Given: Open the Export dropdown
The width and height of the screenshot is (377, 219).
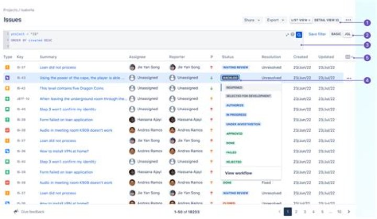Looking at the screenshot, I should 274,20.
